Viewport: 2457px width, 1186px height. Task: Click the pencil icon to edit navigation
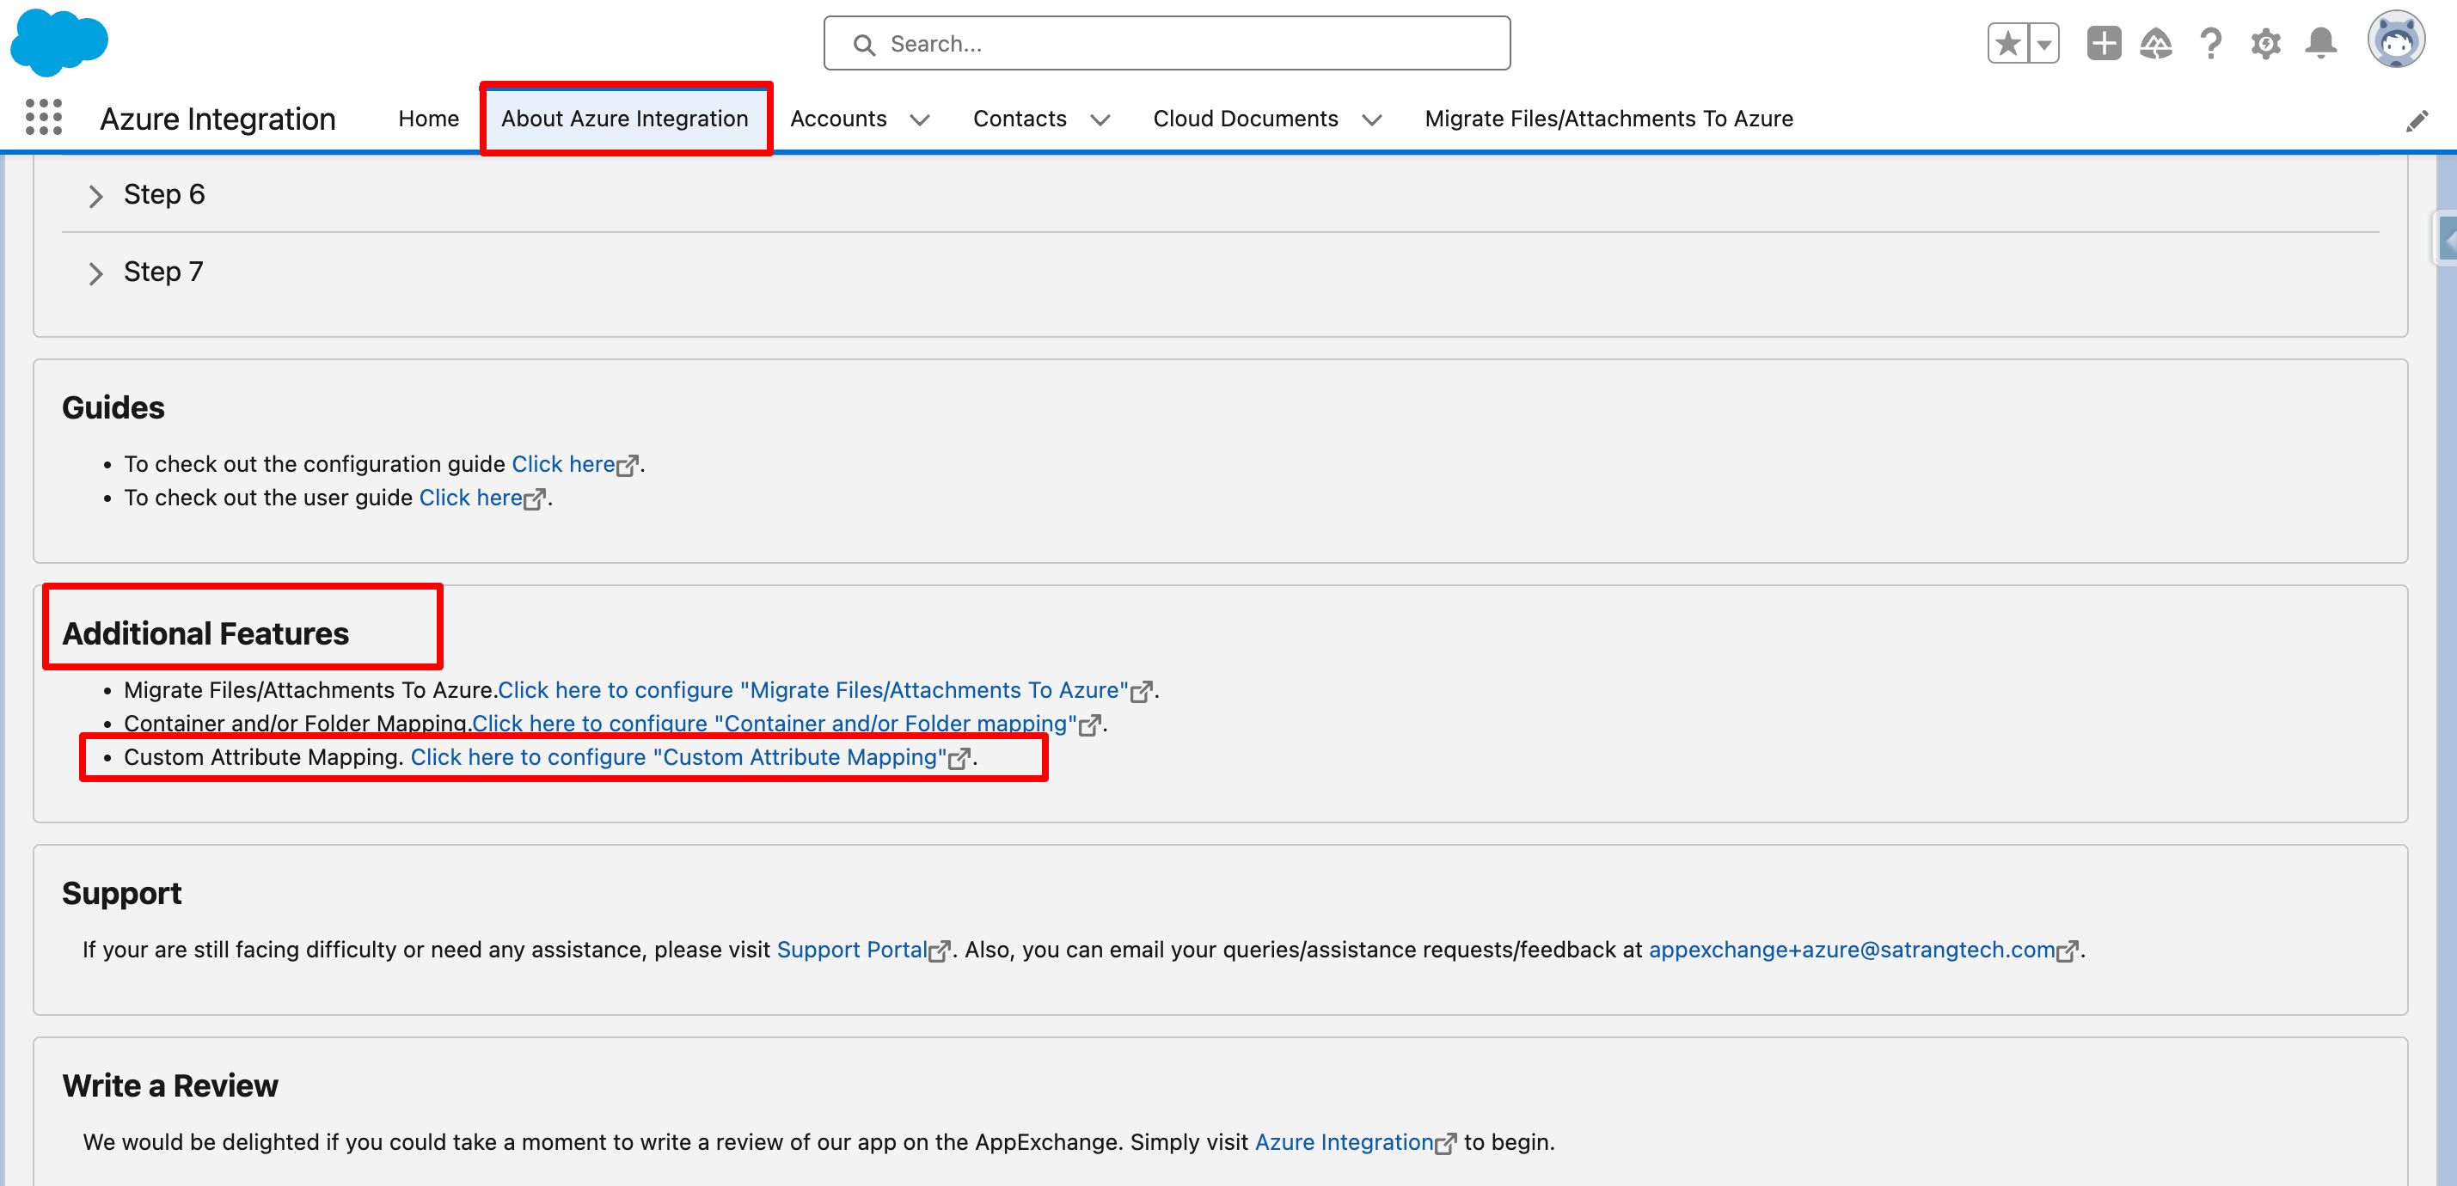click(2416, 120)
